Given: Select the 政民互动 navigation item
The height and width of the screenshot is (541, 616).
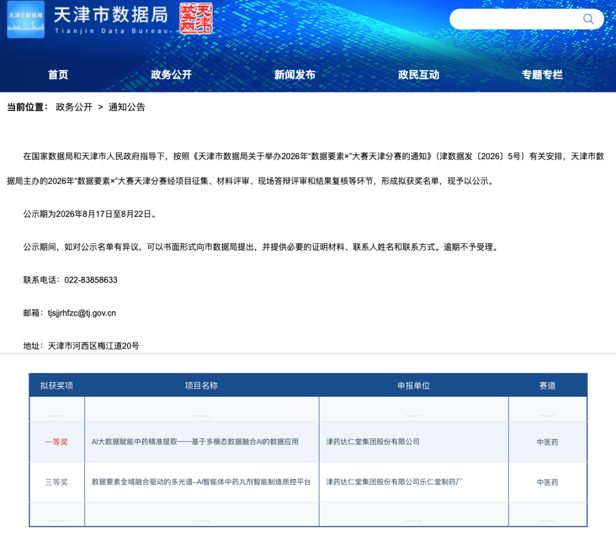Looking at the screenshot, I should 419,75.
